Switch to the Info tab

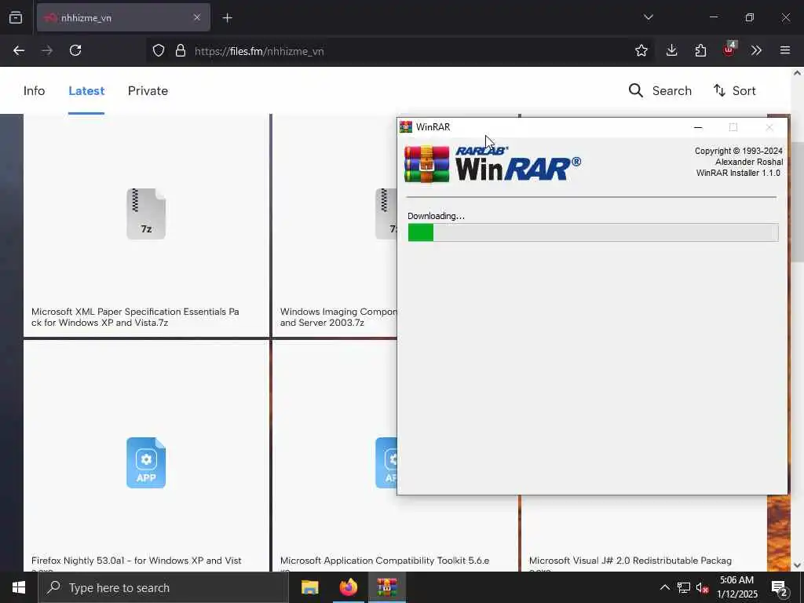34,91
